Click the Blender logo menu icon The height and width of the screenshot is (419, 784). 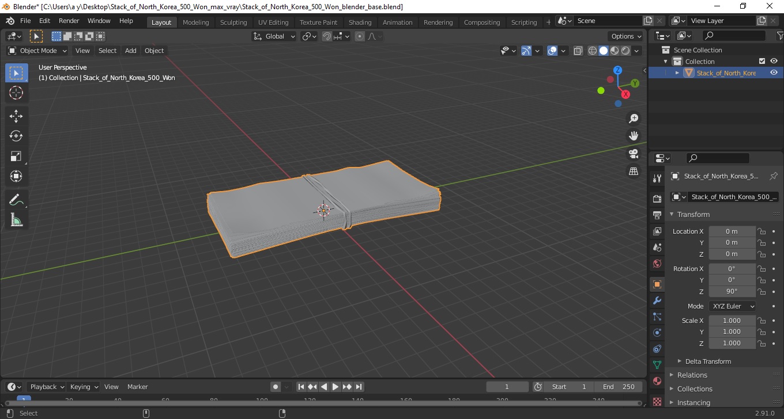10,21
